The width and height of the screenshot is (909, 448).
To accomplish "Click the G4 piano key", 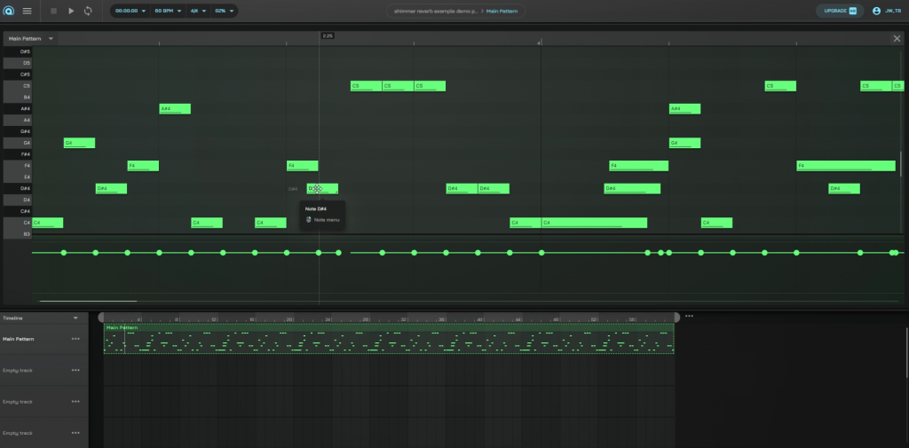I will pos(18,143).
